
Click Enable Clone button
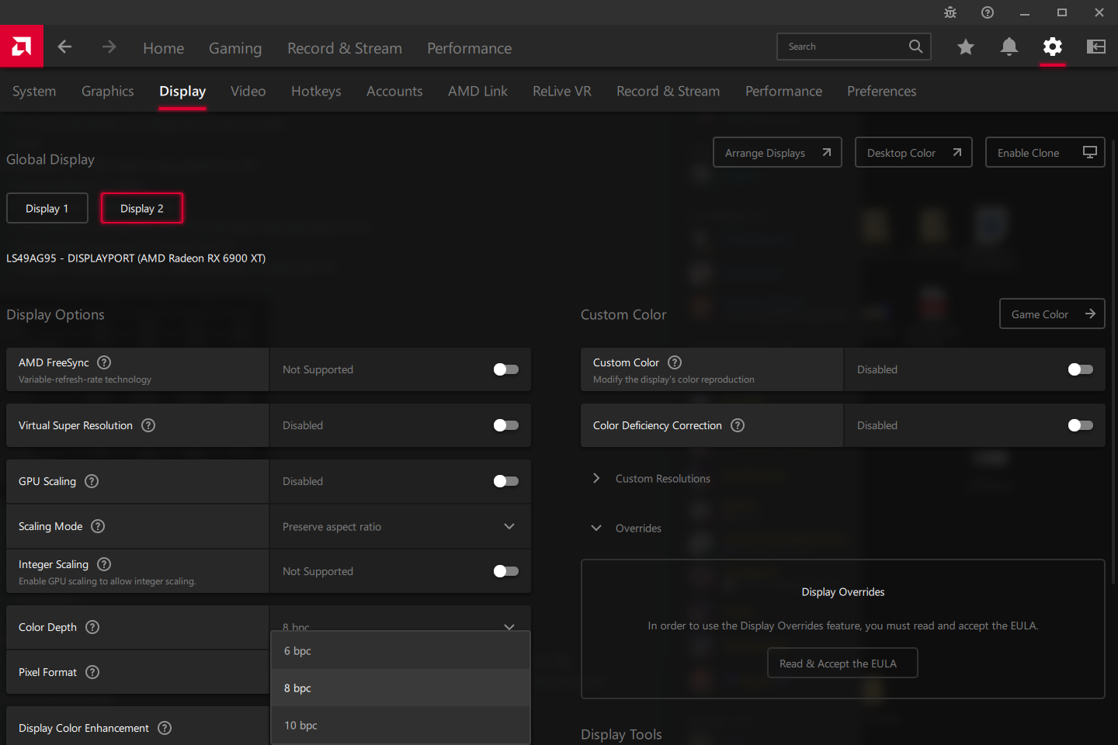pyautogui.click(x=1045, y=152)
